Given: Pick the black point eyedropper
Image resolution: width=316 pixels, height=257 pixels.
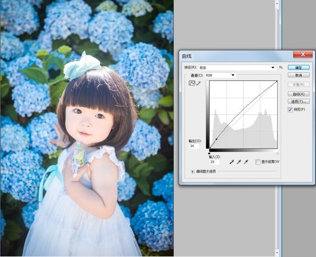Looking at the screenshot, I should [232, 162].
